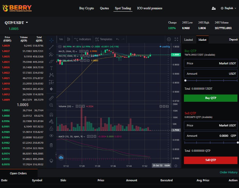Click the trash icon to remove drawings

(51, 145)
